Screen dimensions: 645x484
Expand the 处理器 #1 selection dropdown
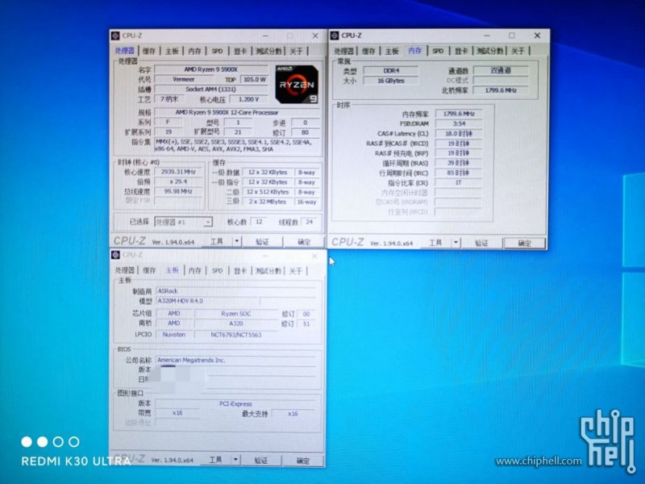[x=207, y=222]
